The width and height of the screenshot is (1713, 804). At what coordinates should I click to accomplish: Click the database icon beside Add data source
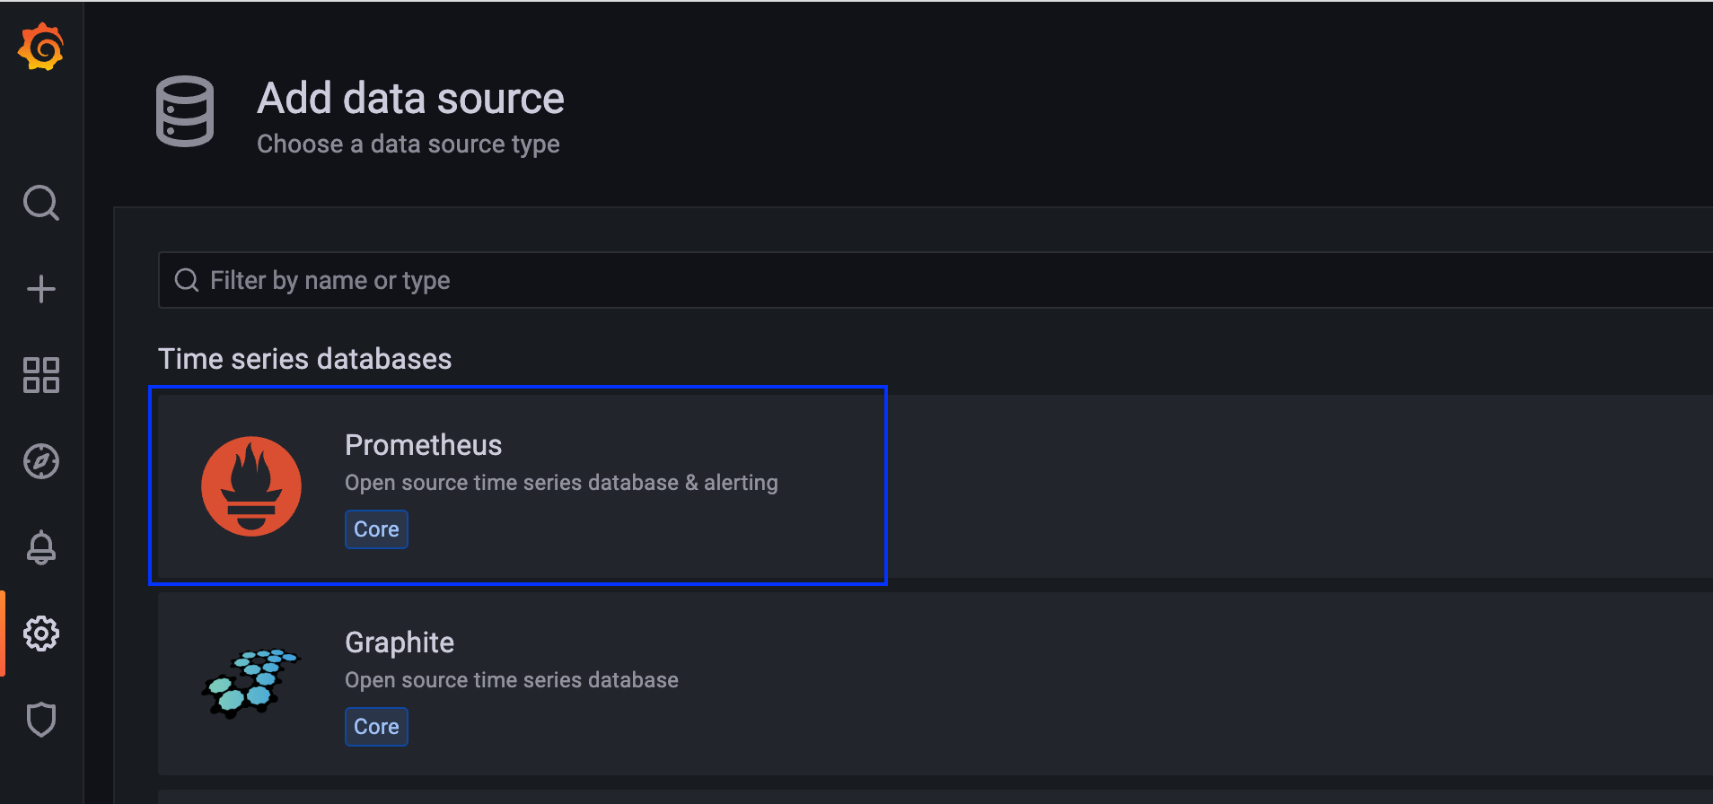pos(185,111)
